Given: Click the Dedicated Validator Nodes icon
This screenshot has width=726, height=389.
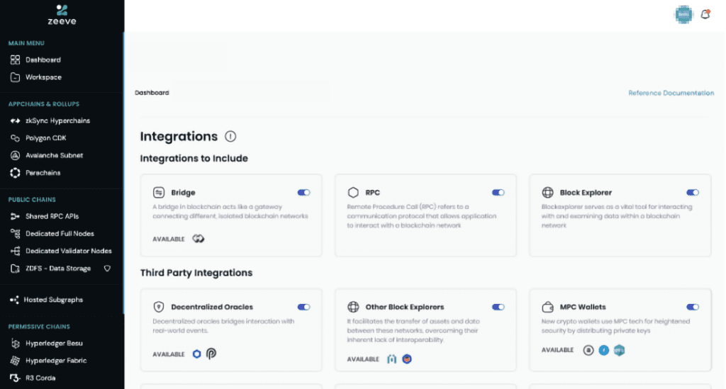Looking at the screenshot, I should [16, 251].
